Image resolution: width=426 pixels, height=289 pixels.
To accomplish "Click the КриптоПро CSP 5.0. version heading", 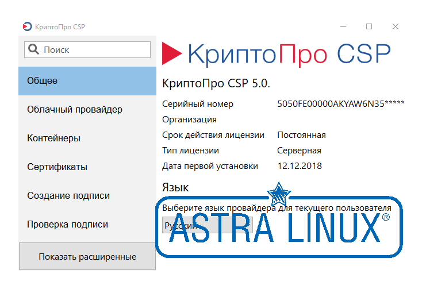I will click(x=216, y=83).
